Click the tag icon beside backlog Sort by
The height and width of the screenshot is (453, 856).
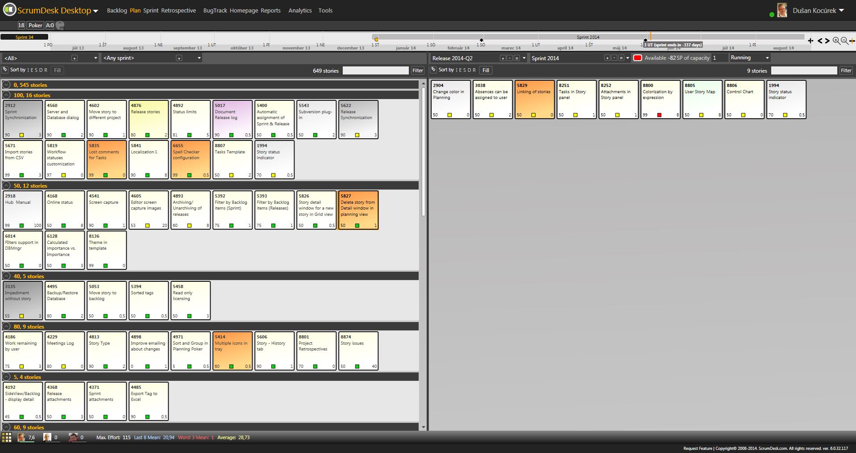(5, 70)
